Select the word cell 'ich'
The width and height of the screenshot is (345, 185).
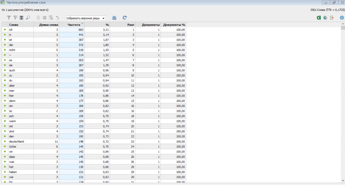point(21,29)
